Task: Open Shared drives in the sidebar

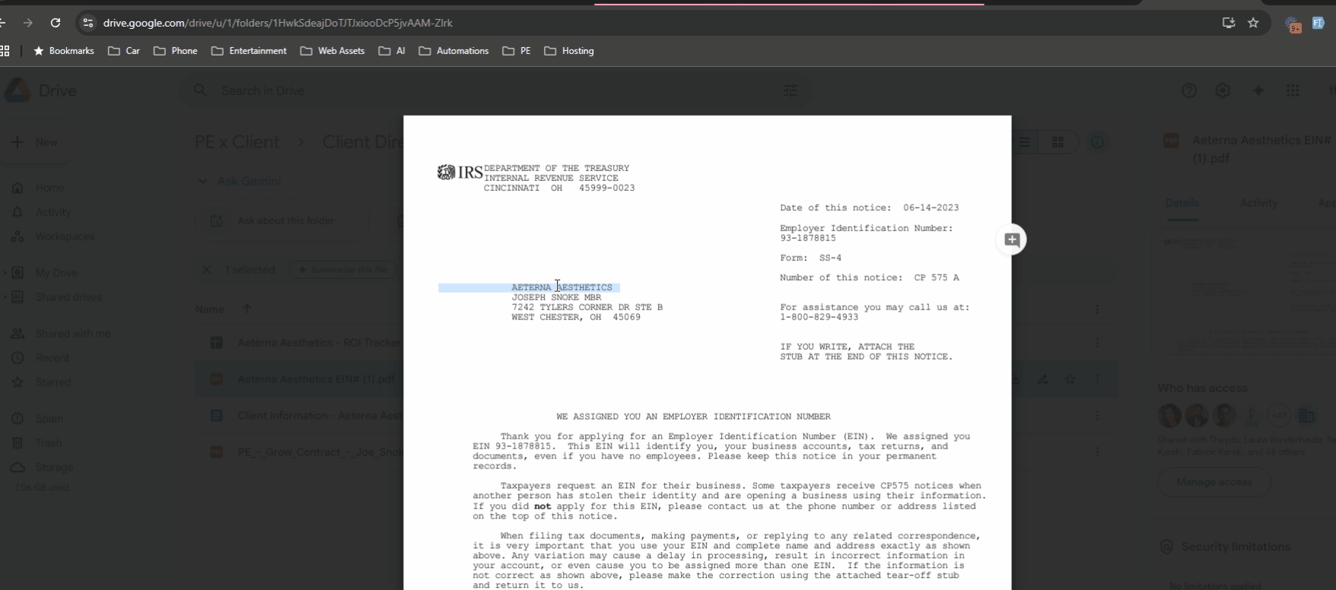Action: [68, 297]
